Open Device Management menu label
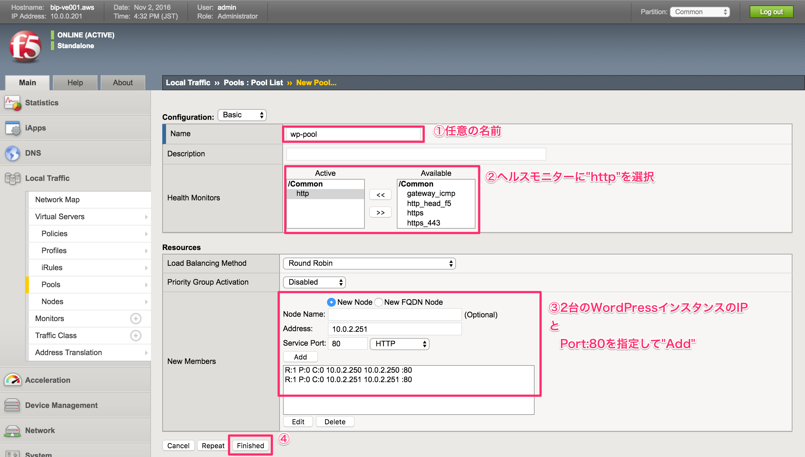This screenshot has height=457, width=805. coord(61,405)
